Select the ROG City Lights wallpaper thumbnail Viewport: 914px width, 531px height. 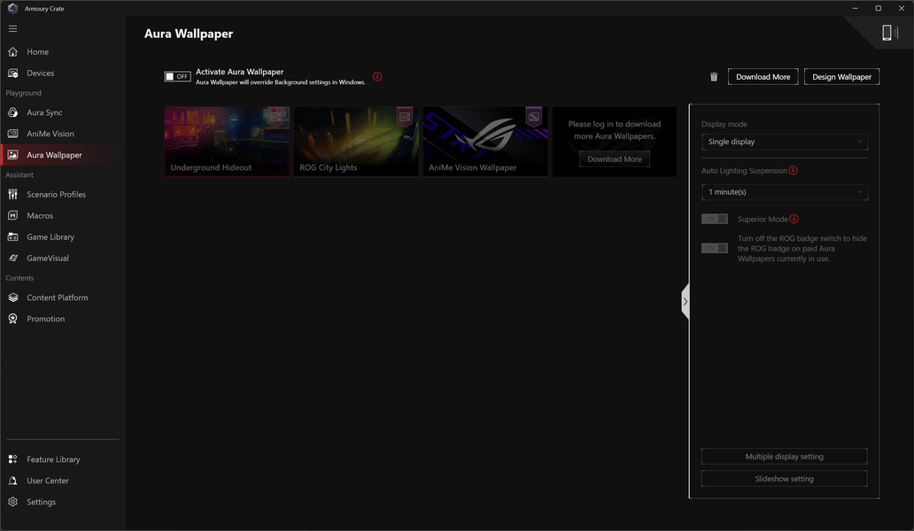tap(356, 142)
